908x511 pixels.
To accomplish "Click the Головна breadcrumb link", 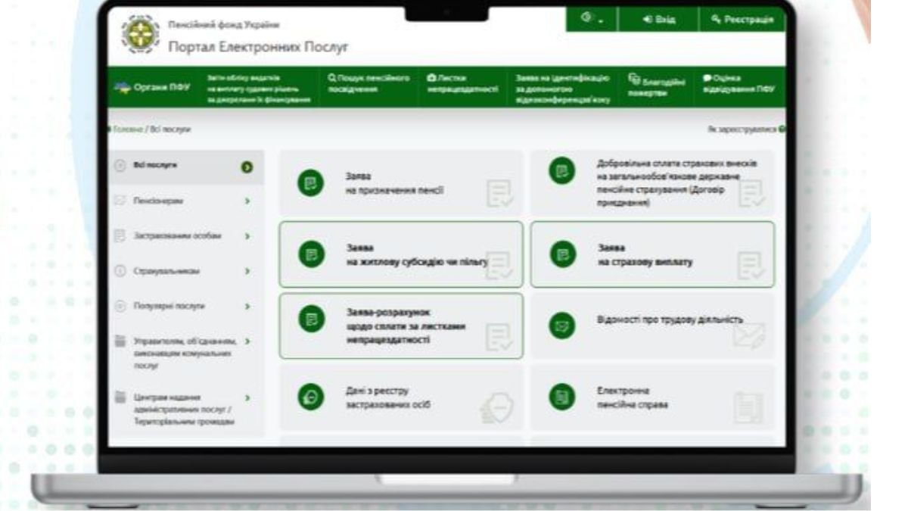I will coord(126,129).
